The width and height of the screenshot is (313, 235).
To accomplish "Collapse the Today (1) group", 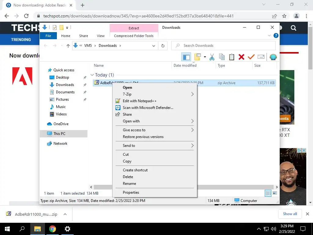I will (x=92, y=75).
